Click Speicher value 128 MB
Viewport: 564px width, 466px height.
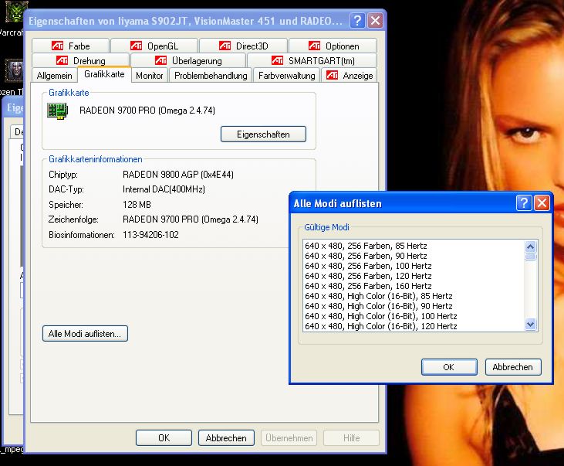(137, 204)
